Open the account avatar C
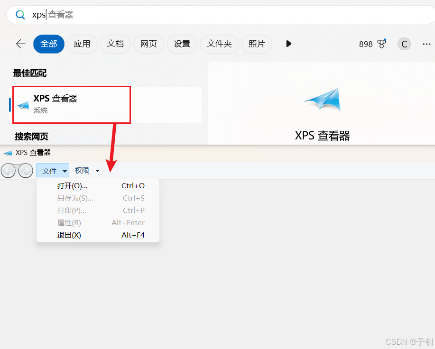 [404, 44]
